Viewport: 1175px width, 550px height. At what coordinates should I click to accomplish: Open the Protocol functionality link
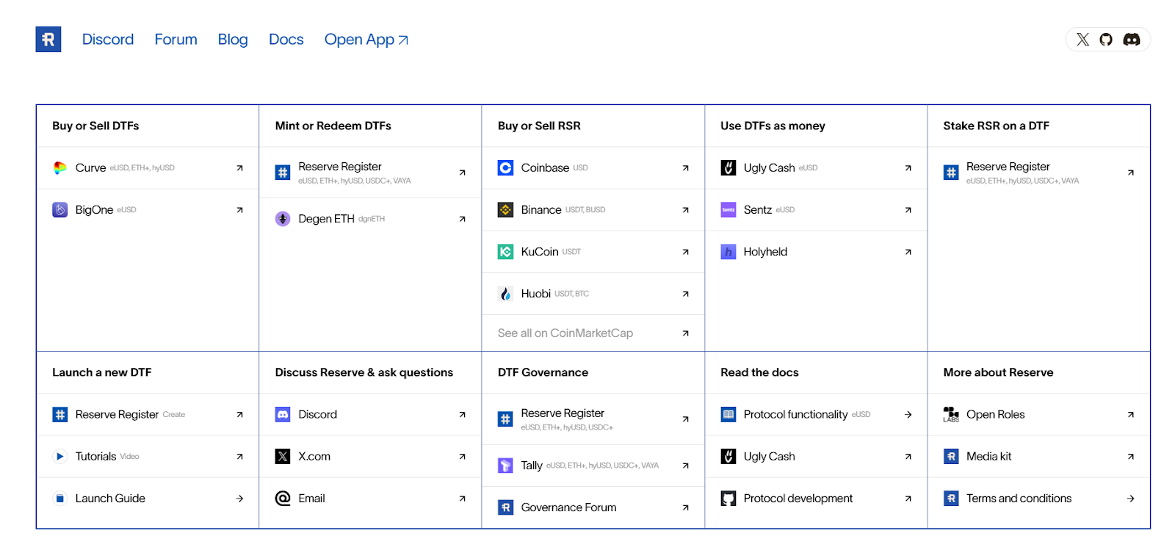(816, 415)
